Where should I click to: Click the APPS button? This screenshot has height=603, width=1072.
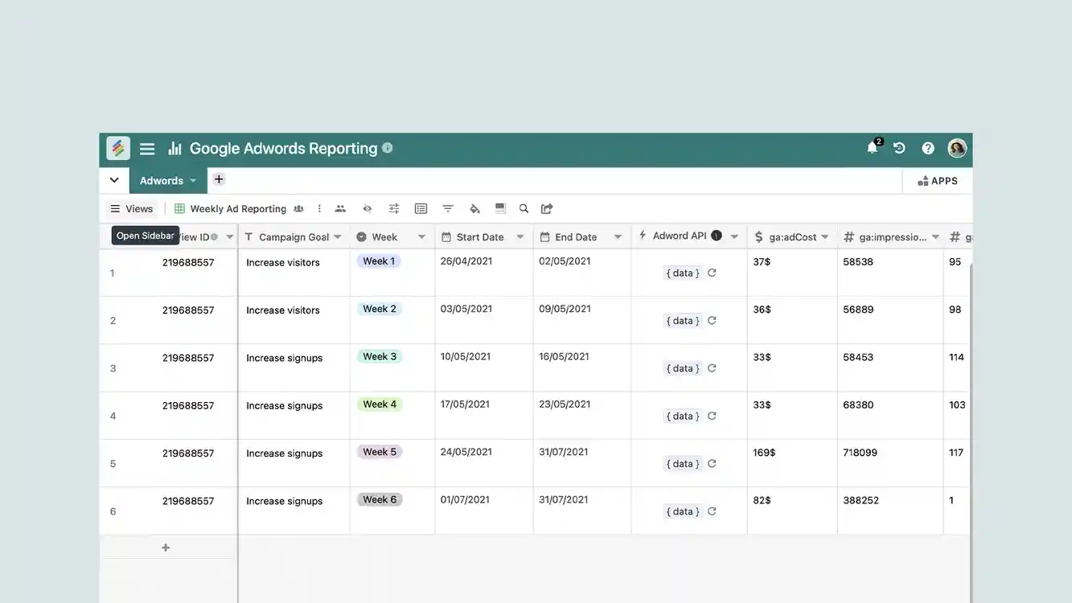[937, 180]
